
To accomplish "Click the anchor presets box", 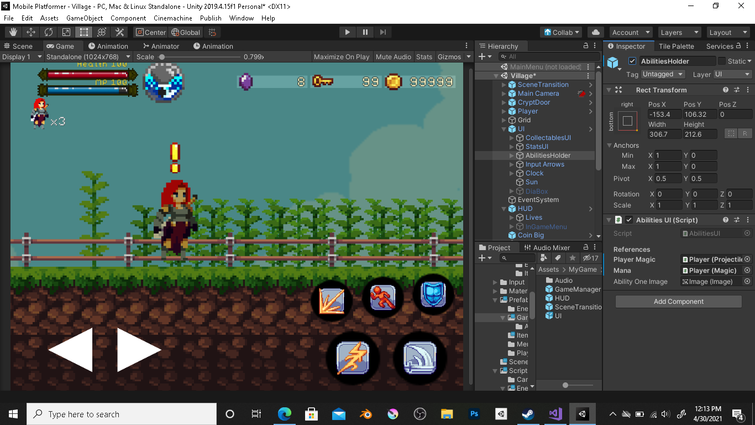I will [627, 121].
